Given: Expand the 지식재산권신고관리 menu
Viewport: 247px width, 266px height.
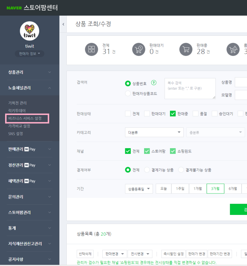Looking at the screenshot, I should pos(29,244).
